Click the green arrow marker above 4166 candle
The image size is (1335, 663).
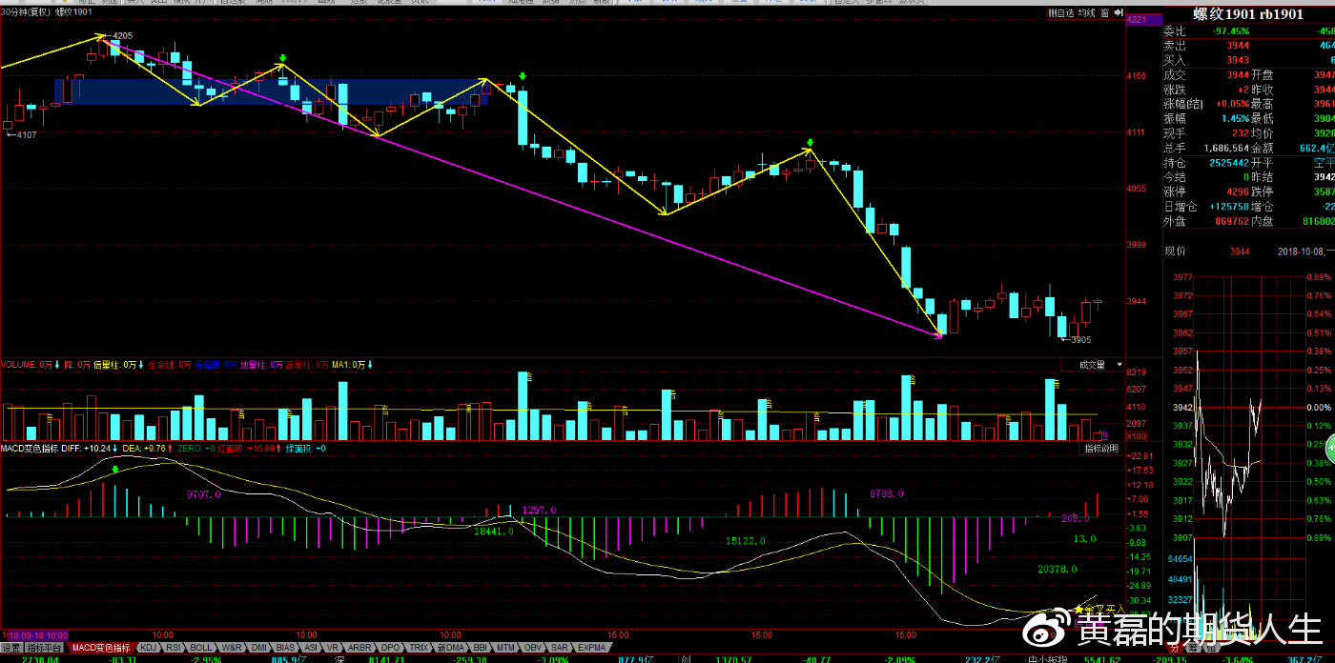[x=522, y=76]
